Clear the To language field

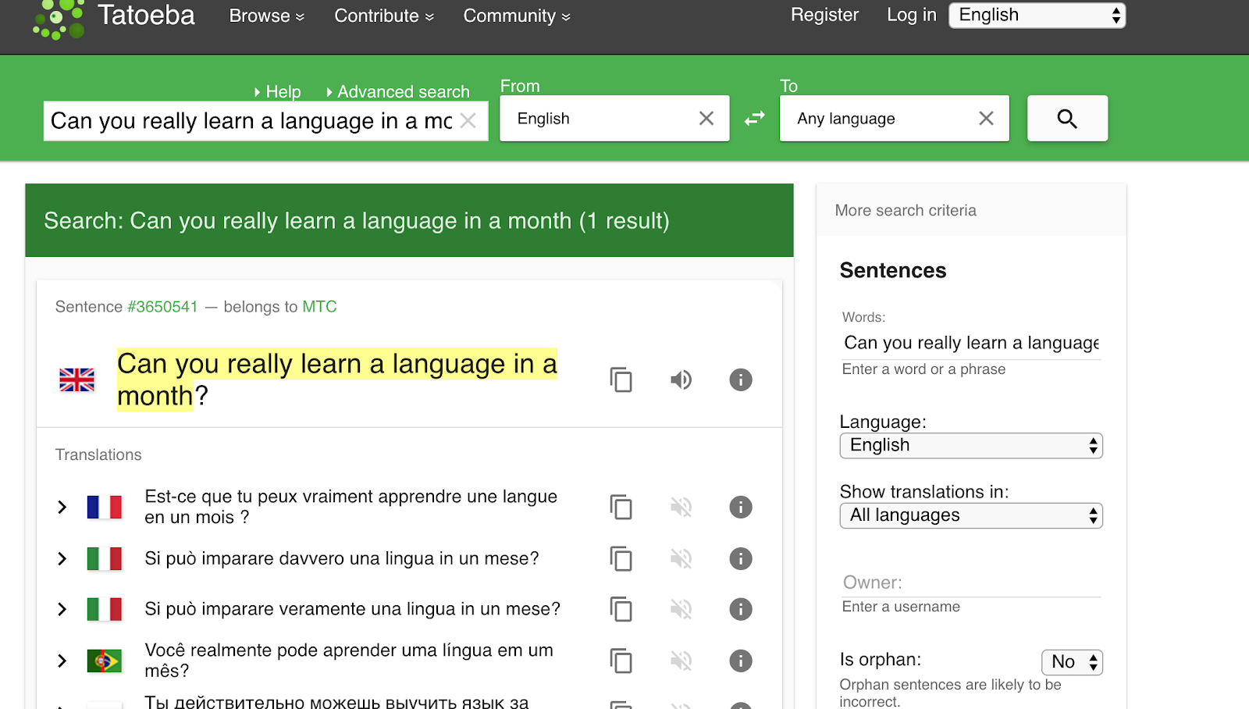pos(985,119)
